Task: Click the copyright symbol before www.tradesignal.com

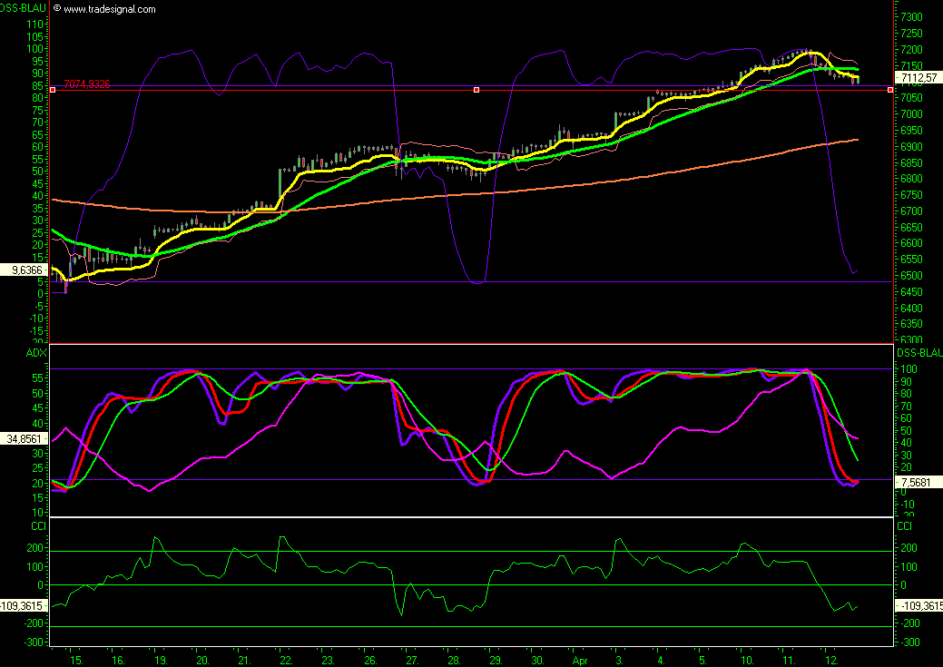Action: click(x=57, y=9)
